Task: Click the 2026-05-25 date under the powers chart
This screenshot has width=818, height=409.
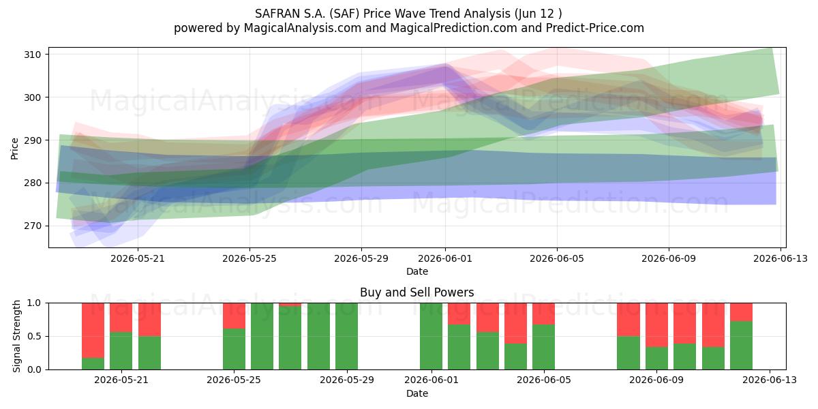Action: coord(234,380)
